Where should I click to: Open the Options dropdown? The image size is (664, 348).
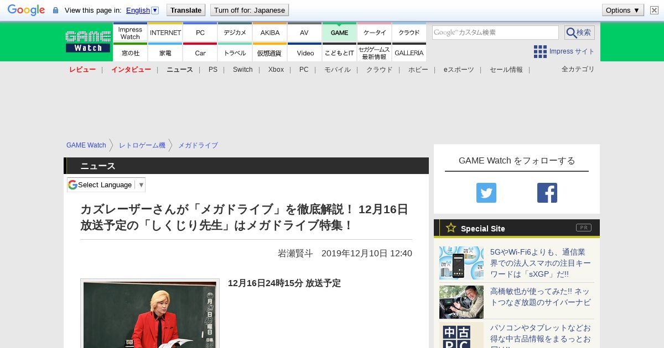click(x=622, y=10)
